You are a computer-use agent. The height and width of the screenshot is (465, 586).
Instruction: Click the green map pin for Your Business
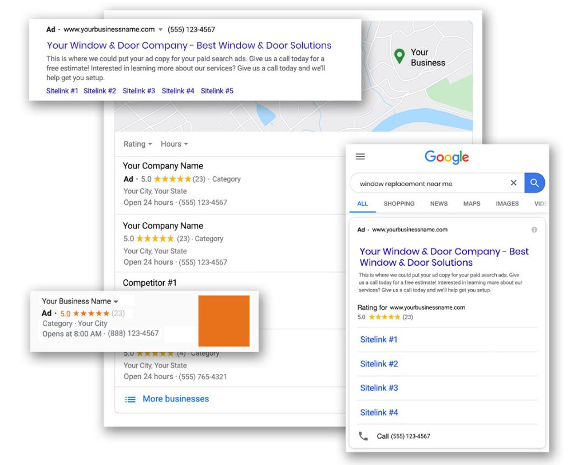(399, 56)
